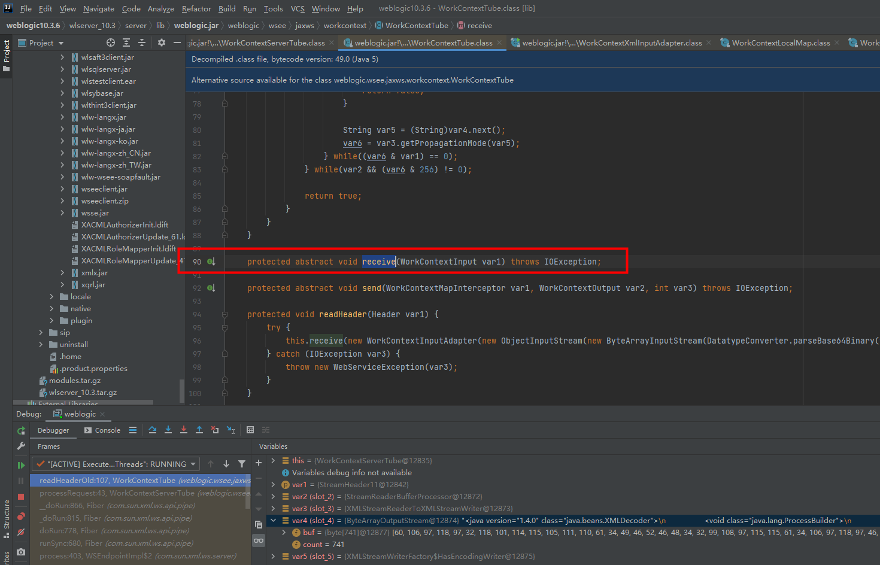Click Force Step Into red arrow icon
Viewport: 880px width, 565px height.
(184, 430)
